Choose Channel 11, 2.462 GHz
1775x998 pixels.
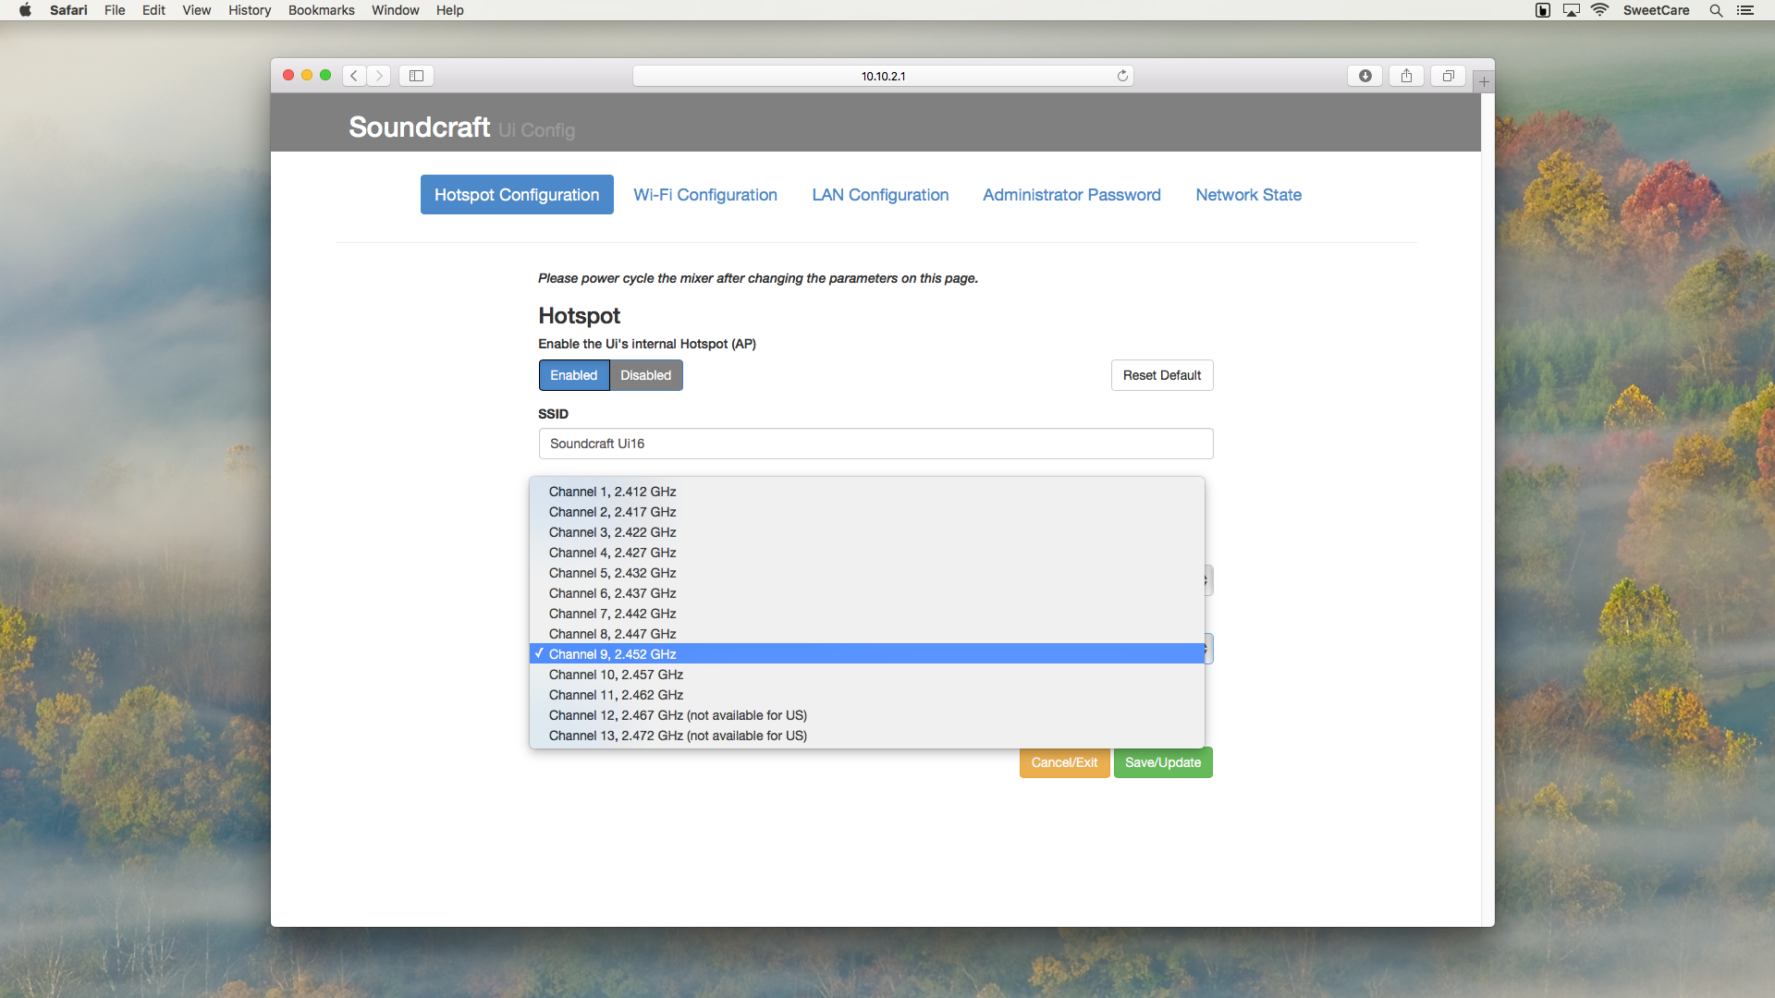pos(867,695)
